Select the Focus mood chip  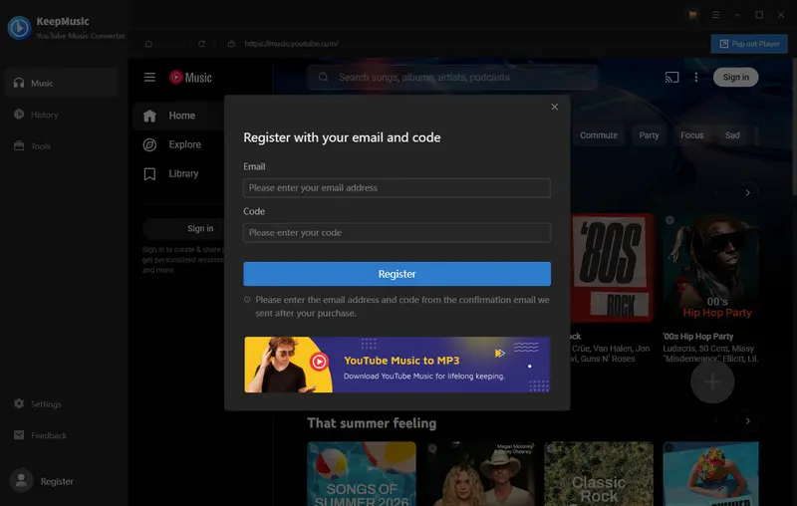691,135
